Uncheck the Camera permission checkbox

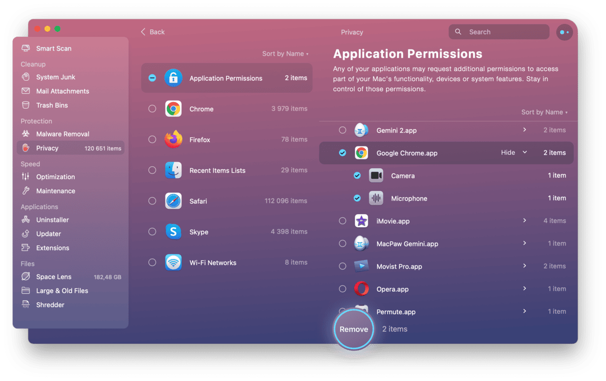[357, 175]
